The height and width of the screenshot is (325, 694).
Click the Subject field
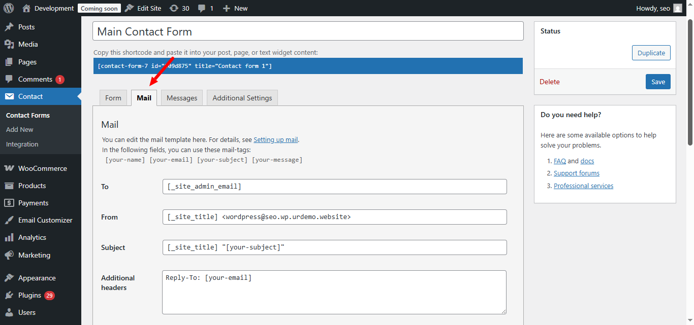[x=335, y=247]
